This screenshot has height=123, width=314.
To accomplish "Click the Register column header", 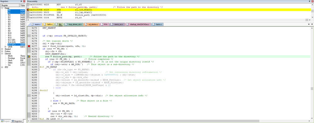I will (10, 5).
